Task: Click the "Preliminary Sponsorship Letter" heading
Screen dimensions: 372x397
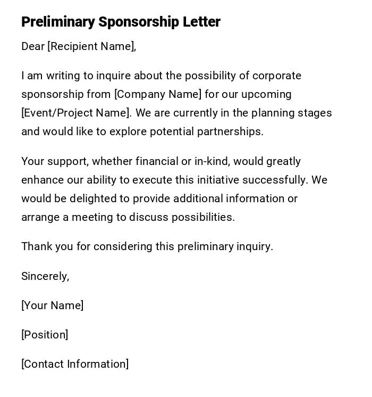Action: click(121, 22)
